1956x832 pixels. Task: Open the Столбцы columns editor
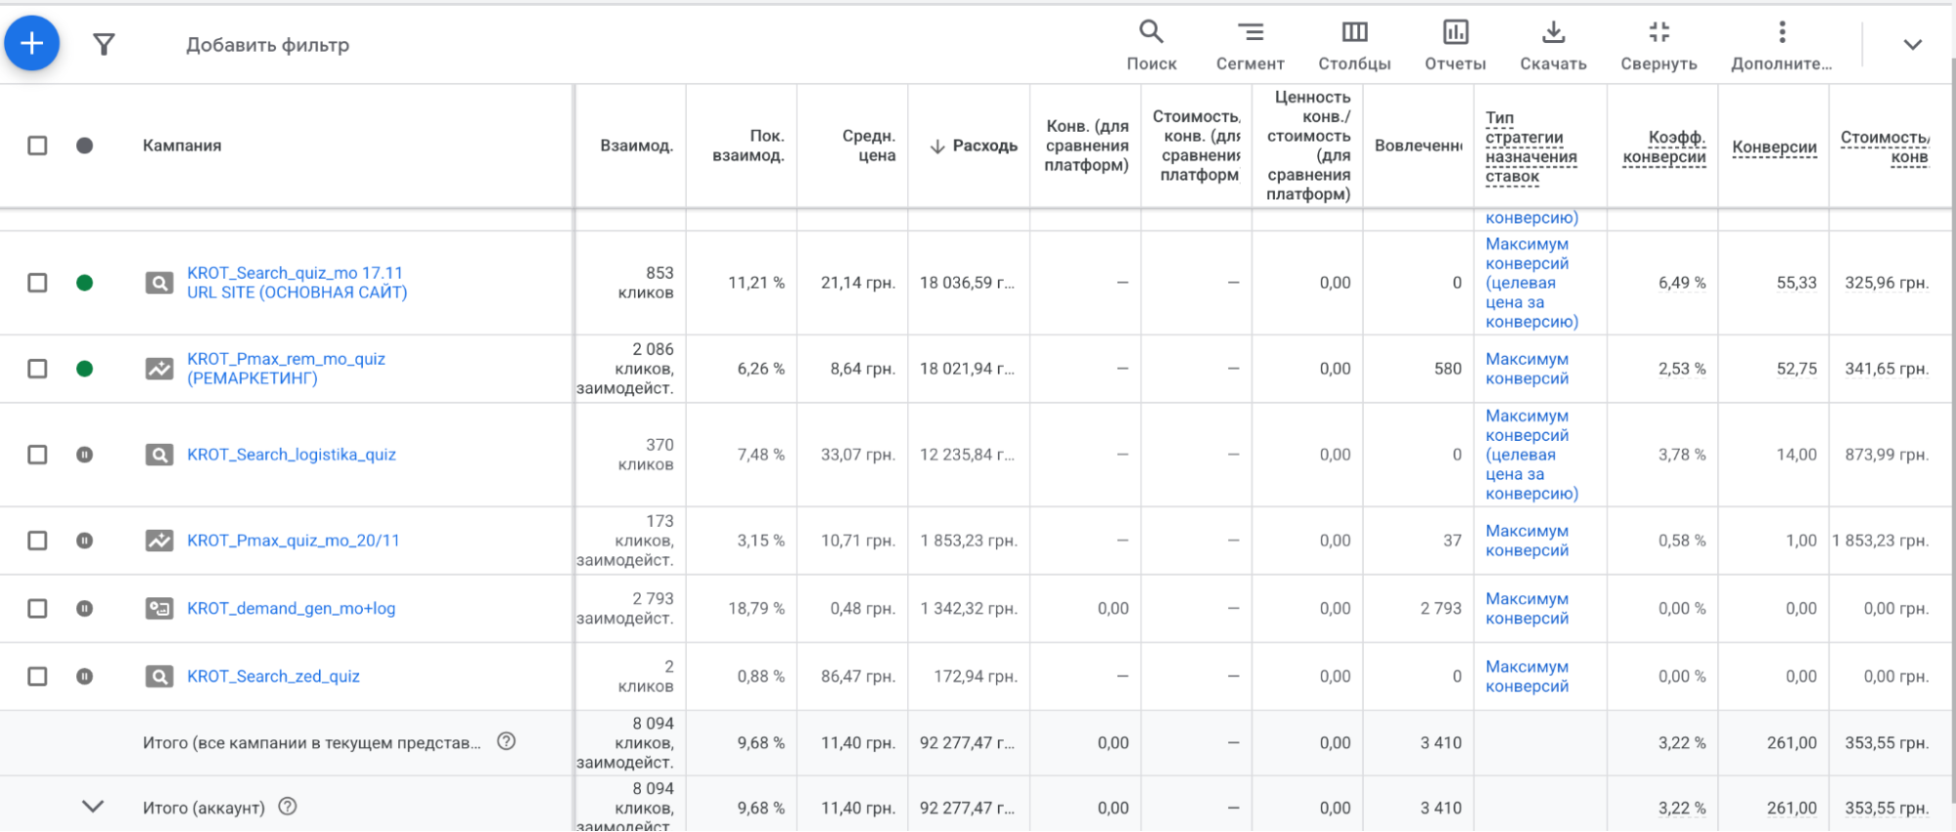click(x=1354, y=45)
